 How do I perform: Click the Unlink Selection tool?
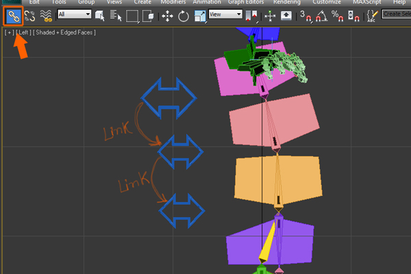(30, 16)
